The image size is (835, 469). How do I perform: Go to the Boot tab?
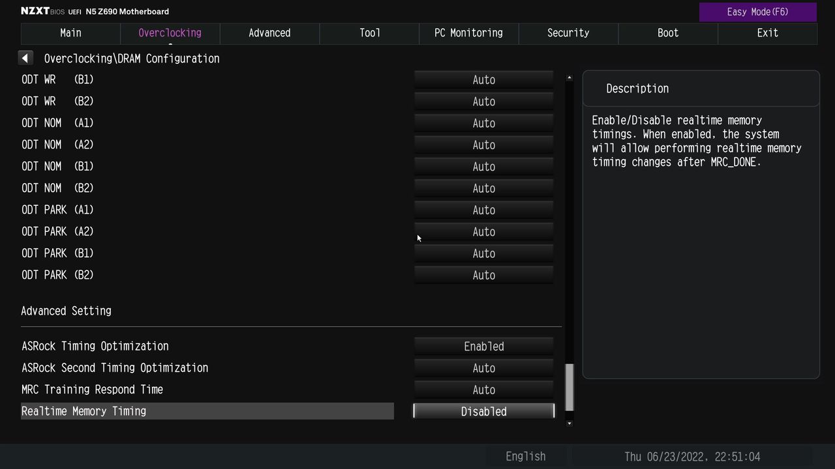coord(668,33)
